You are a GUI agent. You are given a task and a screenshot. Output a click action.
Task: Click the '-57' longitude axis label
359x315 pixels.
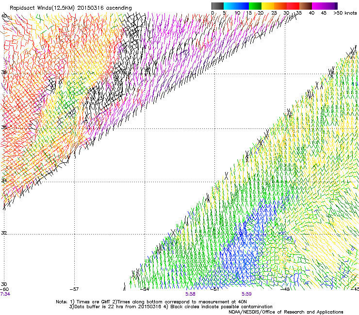click(74, 289)
